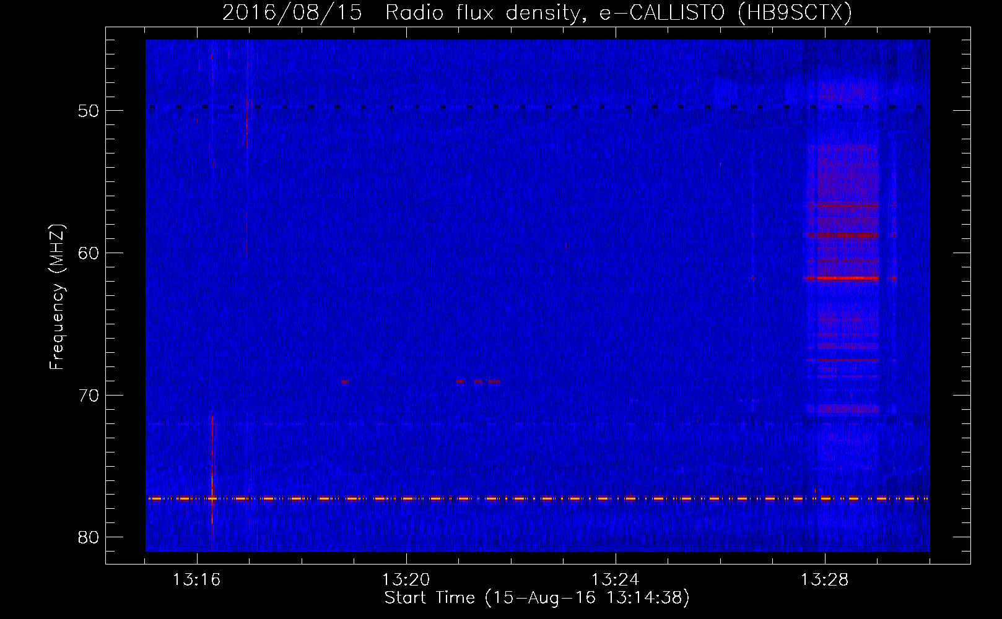Click the 70 frequency tick label
Viewport: 1002px width, 619px height.
89,396
